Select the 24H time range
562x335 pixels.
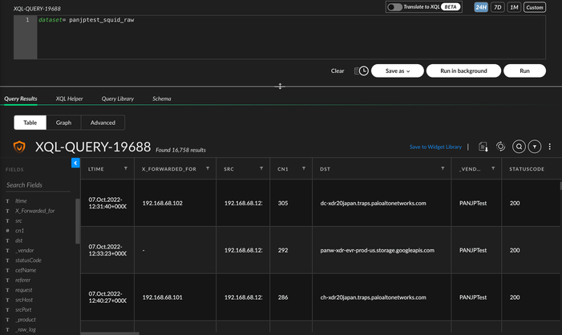(x=481, y=7)
